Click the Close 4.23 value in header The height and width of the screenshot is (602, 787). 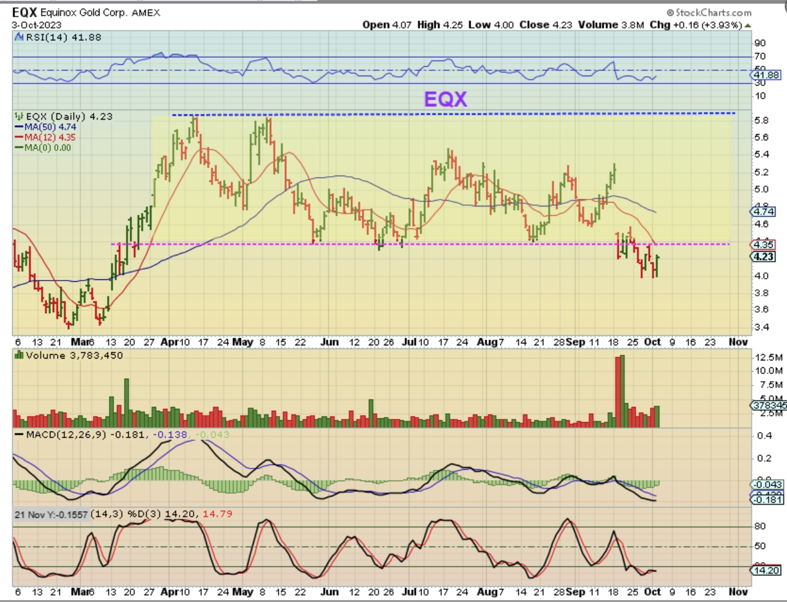[x=546, y=25]
